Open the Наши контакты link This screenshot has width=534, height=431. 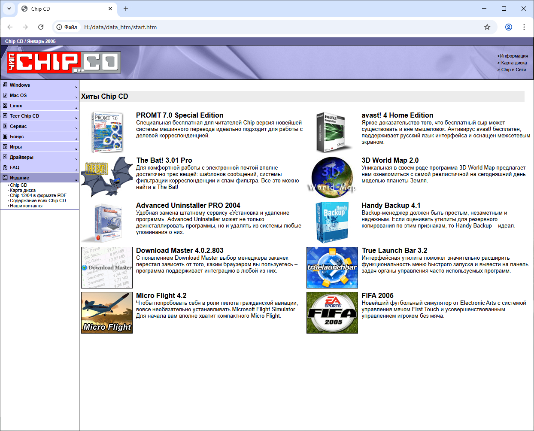pyautogui.click(x=26, y=206)
